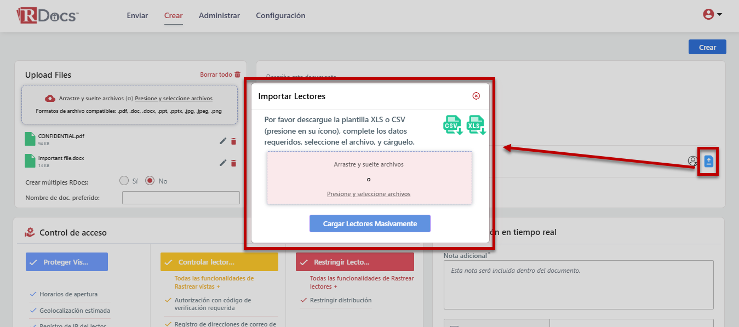Viewport: 739px width, 327px height.
Task: Click Borrar todo to remove files
Action: tap(220, 74)
